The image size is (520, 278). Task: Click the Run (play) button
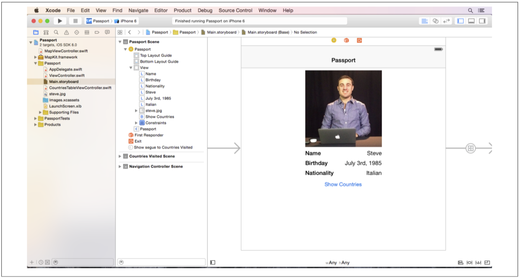coord(60,21)
